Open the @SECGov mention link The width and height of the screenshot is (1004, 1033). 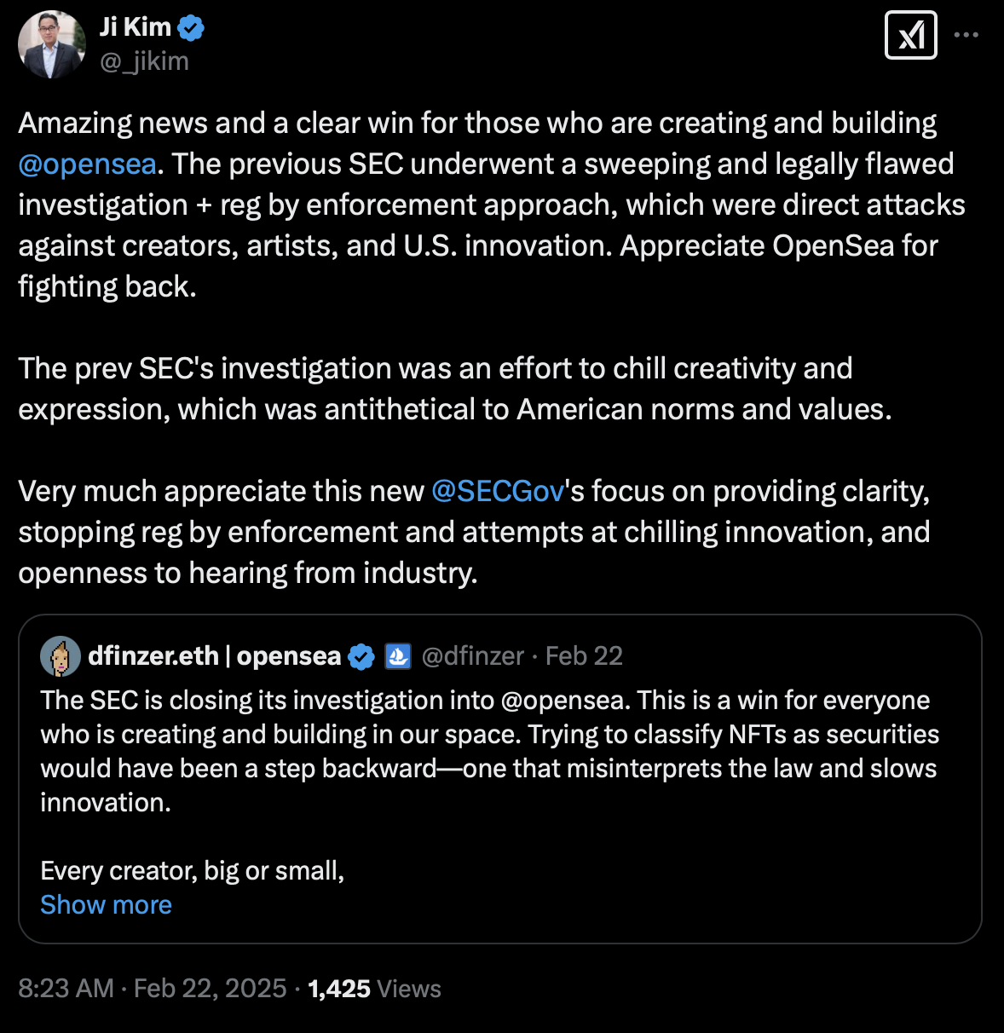pyautogui.click(x=498, y=491)
